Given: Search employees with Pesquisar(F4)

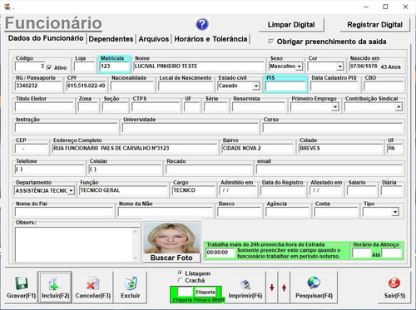Looking at the screenshot, I should [x=314, y=288].
